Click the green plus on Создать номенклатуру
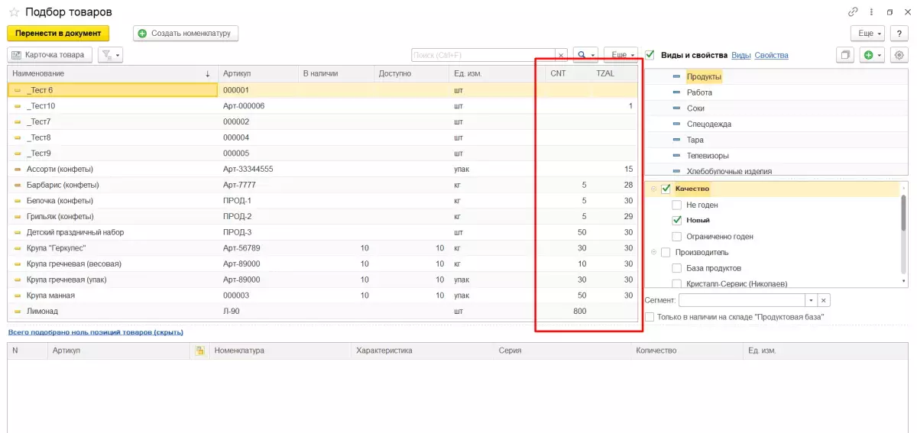The height and width of the screenshot is (433, 917). tap(143, 34)
